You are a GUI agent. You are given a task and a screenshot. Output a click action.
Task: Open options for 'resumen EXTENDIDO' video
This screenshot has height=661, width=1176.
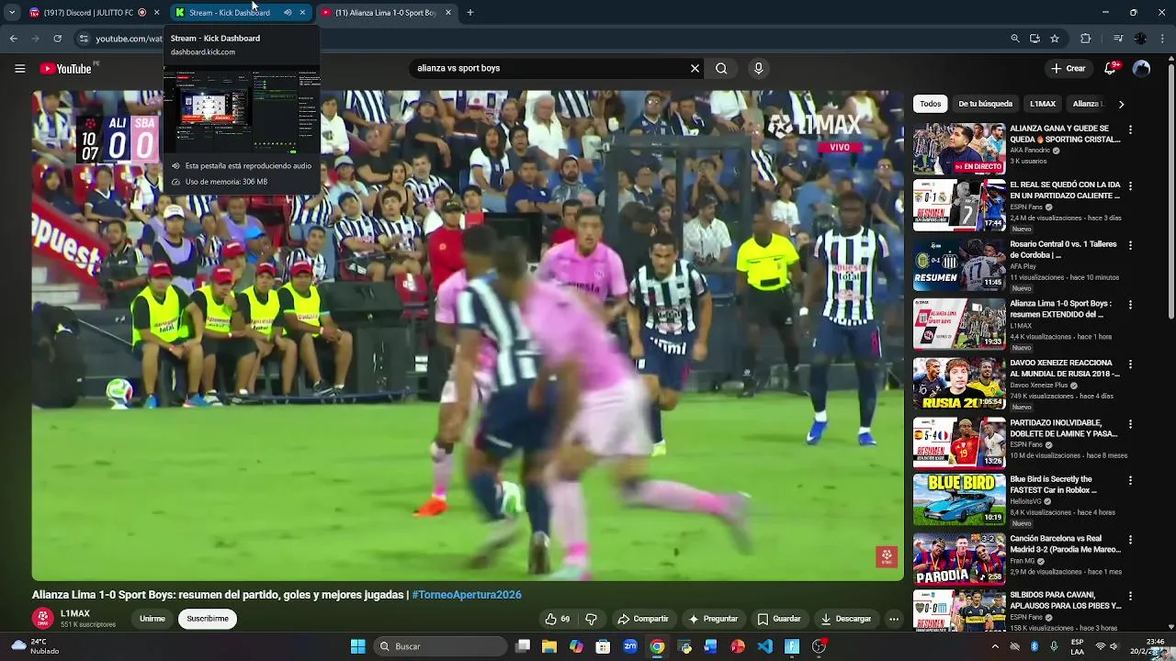(1130, 305)
